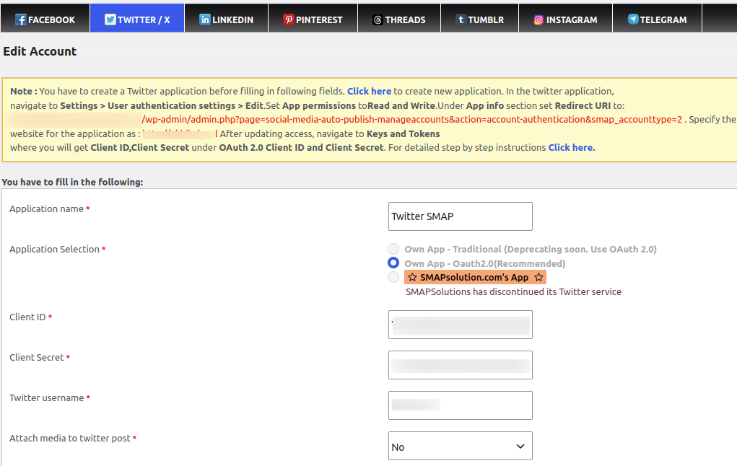Click the Threads logo icon
The image size is (737, 466).
pyautogui.click(x=378, y=19)
